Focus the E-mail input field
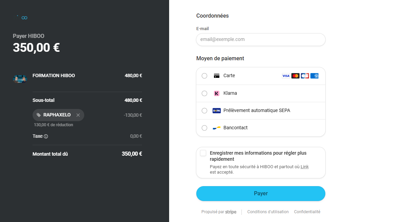This screenshot has width=415, height=222. point(260,40)
